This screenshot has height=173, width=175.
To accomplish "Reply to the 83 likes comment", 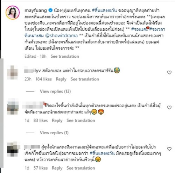I will [57, 121].
